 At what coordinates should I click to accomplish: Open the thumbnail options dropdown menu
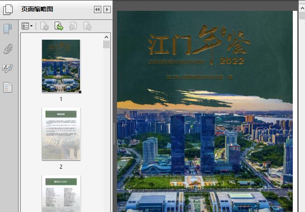[x=27, y=26]
